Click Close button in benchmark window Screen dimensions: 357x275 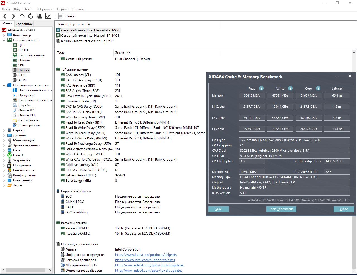344,209
